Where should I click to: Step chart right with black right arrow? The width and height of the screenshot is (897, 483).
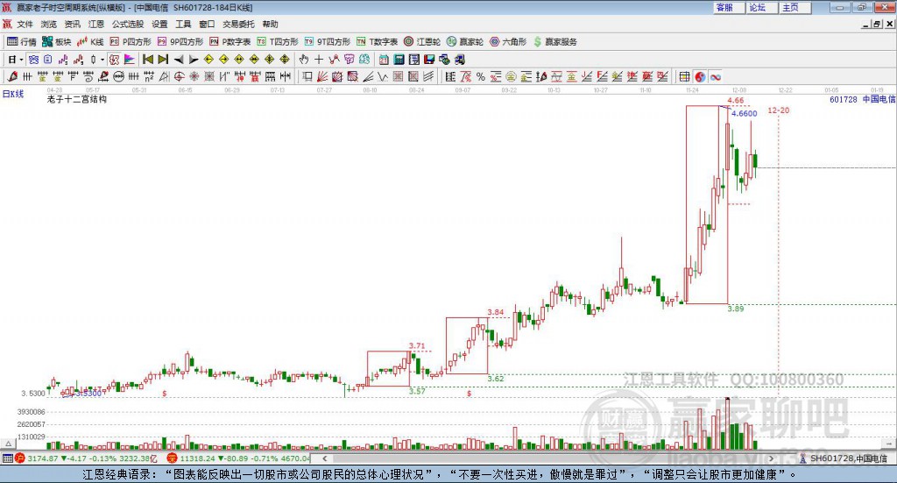coord(194,60)
